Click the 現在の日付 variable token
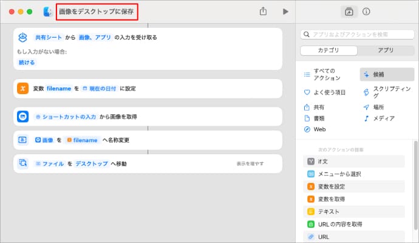This screenshot has width=419, height=243. click(x=100, y=88)
